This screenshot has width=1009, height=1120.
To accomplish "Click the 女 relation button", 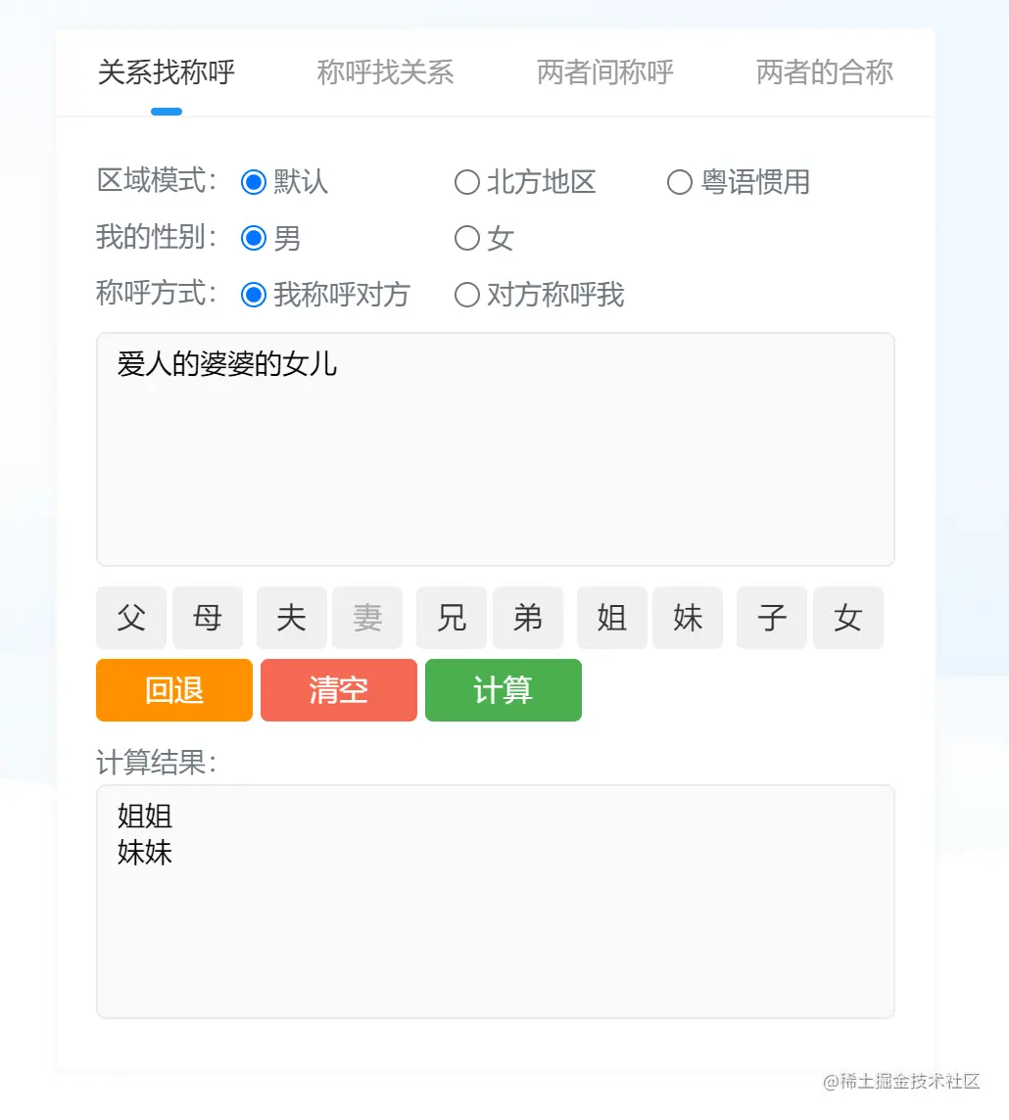I will tap(847, 618).
